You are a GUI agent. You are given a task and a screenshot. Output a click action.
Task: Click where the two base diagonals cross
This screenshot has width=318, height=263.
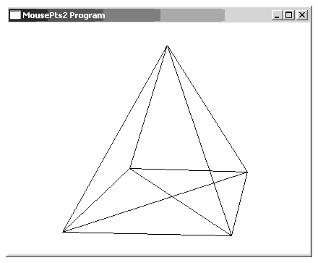(x=172, y=196)
